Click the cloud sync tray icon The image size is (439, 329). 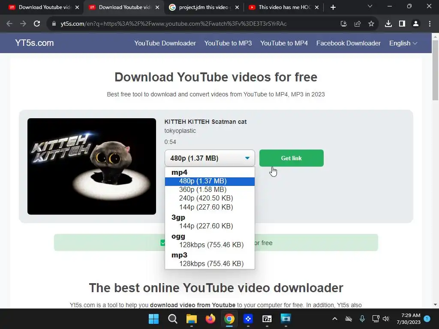point(348,319)
